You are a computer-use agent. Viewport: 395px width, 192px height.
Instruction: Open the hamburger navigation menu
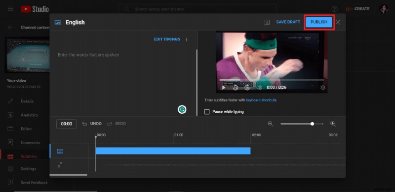[10, 9]
